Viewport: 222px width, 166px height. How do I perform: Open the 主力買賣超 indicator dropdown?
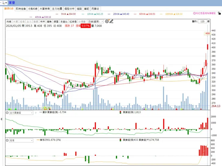[x=21, y=113]
